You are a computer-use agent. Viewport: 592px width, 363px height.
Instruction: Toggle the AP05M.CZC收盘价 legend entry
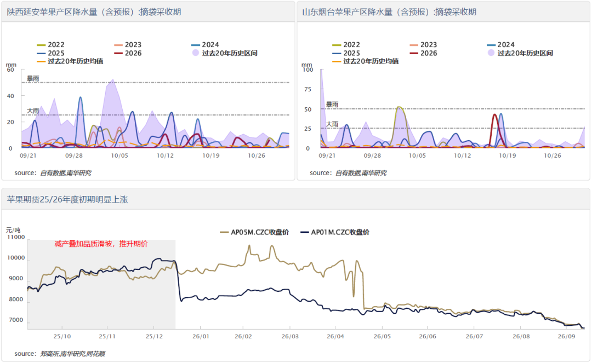(x=254, y=232)
